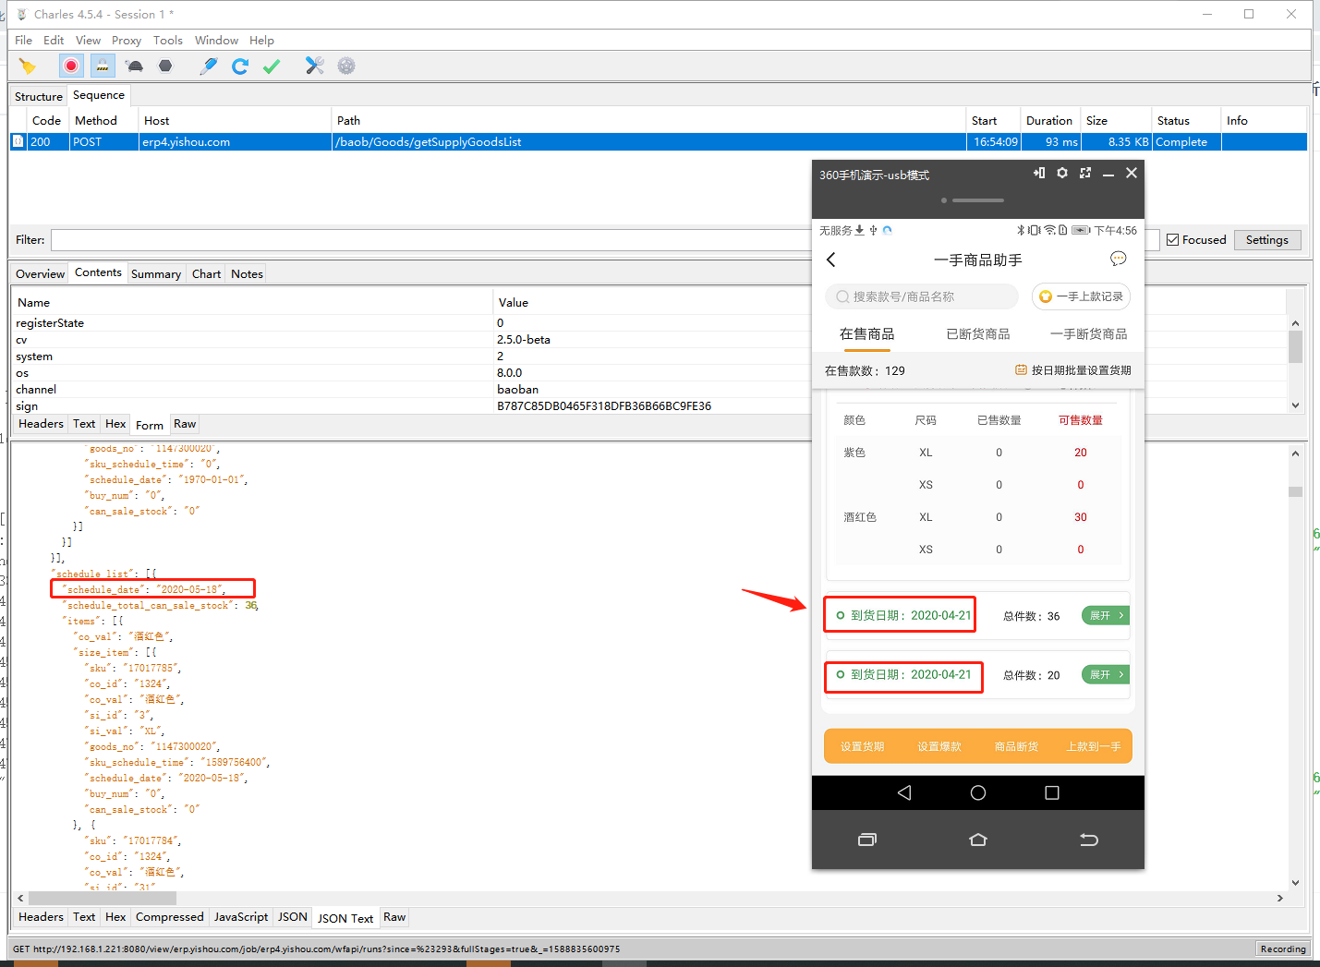
Task: Click the form panel vertical scrollbar thumb
Action: [x=1295, y=347]
